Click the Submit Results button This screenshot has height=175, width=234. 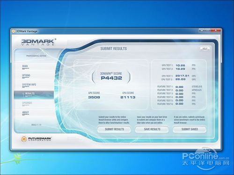114,129
